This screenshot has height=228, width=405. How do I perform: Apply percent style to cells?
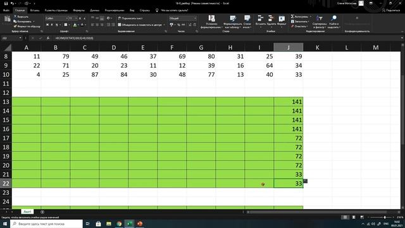click(x=178, y=25)
